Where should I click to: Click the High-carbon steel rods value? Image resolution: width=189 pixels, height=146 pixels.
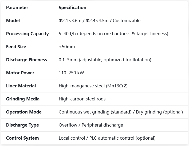(82, 99)
